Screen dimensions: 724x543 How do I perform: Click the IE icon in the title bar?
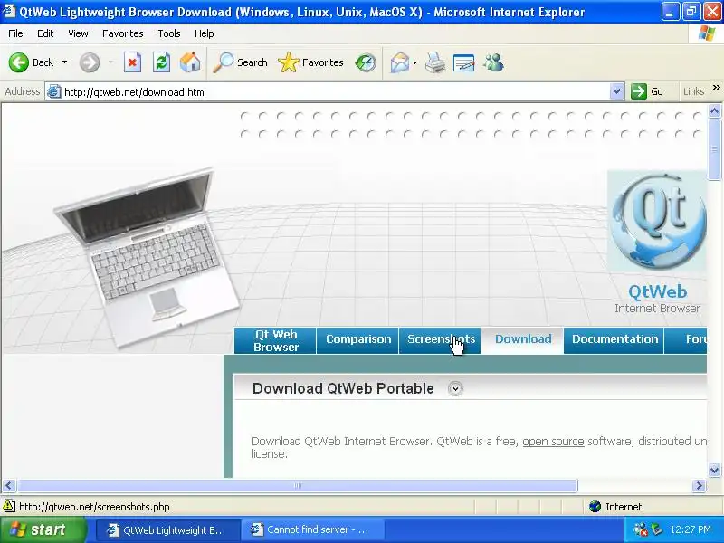(x=9, y=11)
